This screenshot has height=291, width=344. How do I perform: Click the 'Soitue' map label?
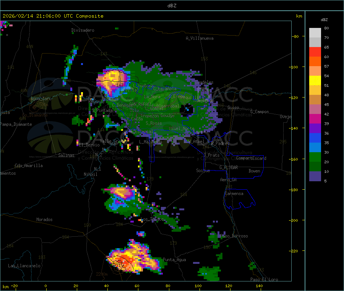point(203,171)
